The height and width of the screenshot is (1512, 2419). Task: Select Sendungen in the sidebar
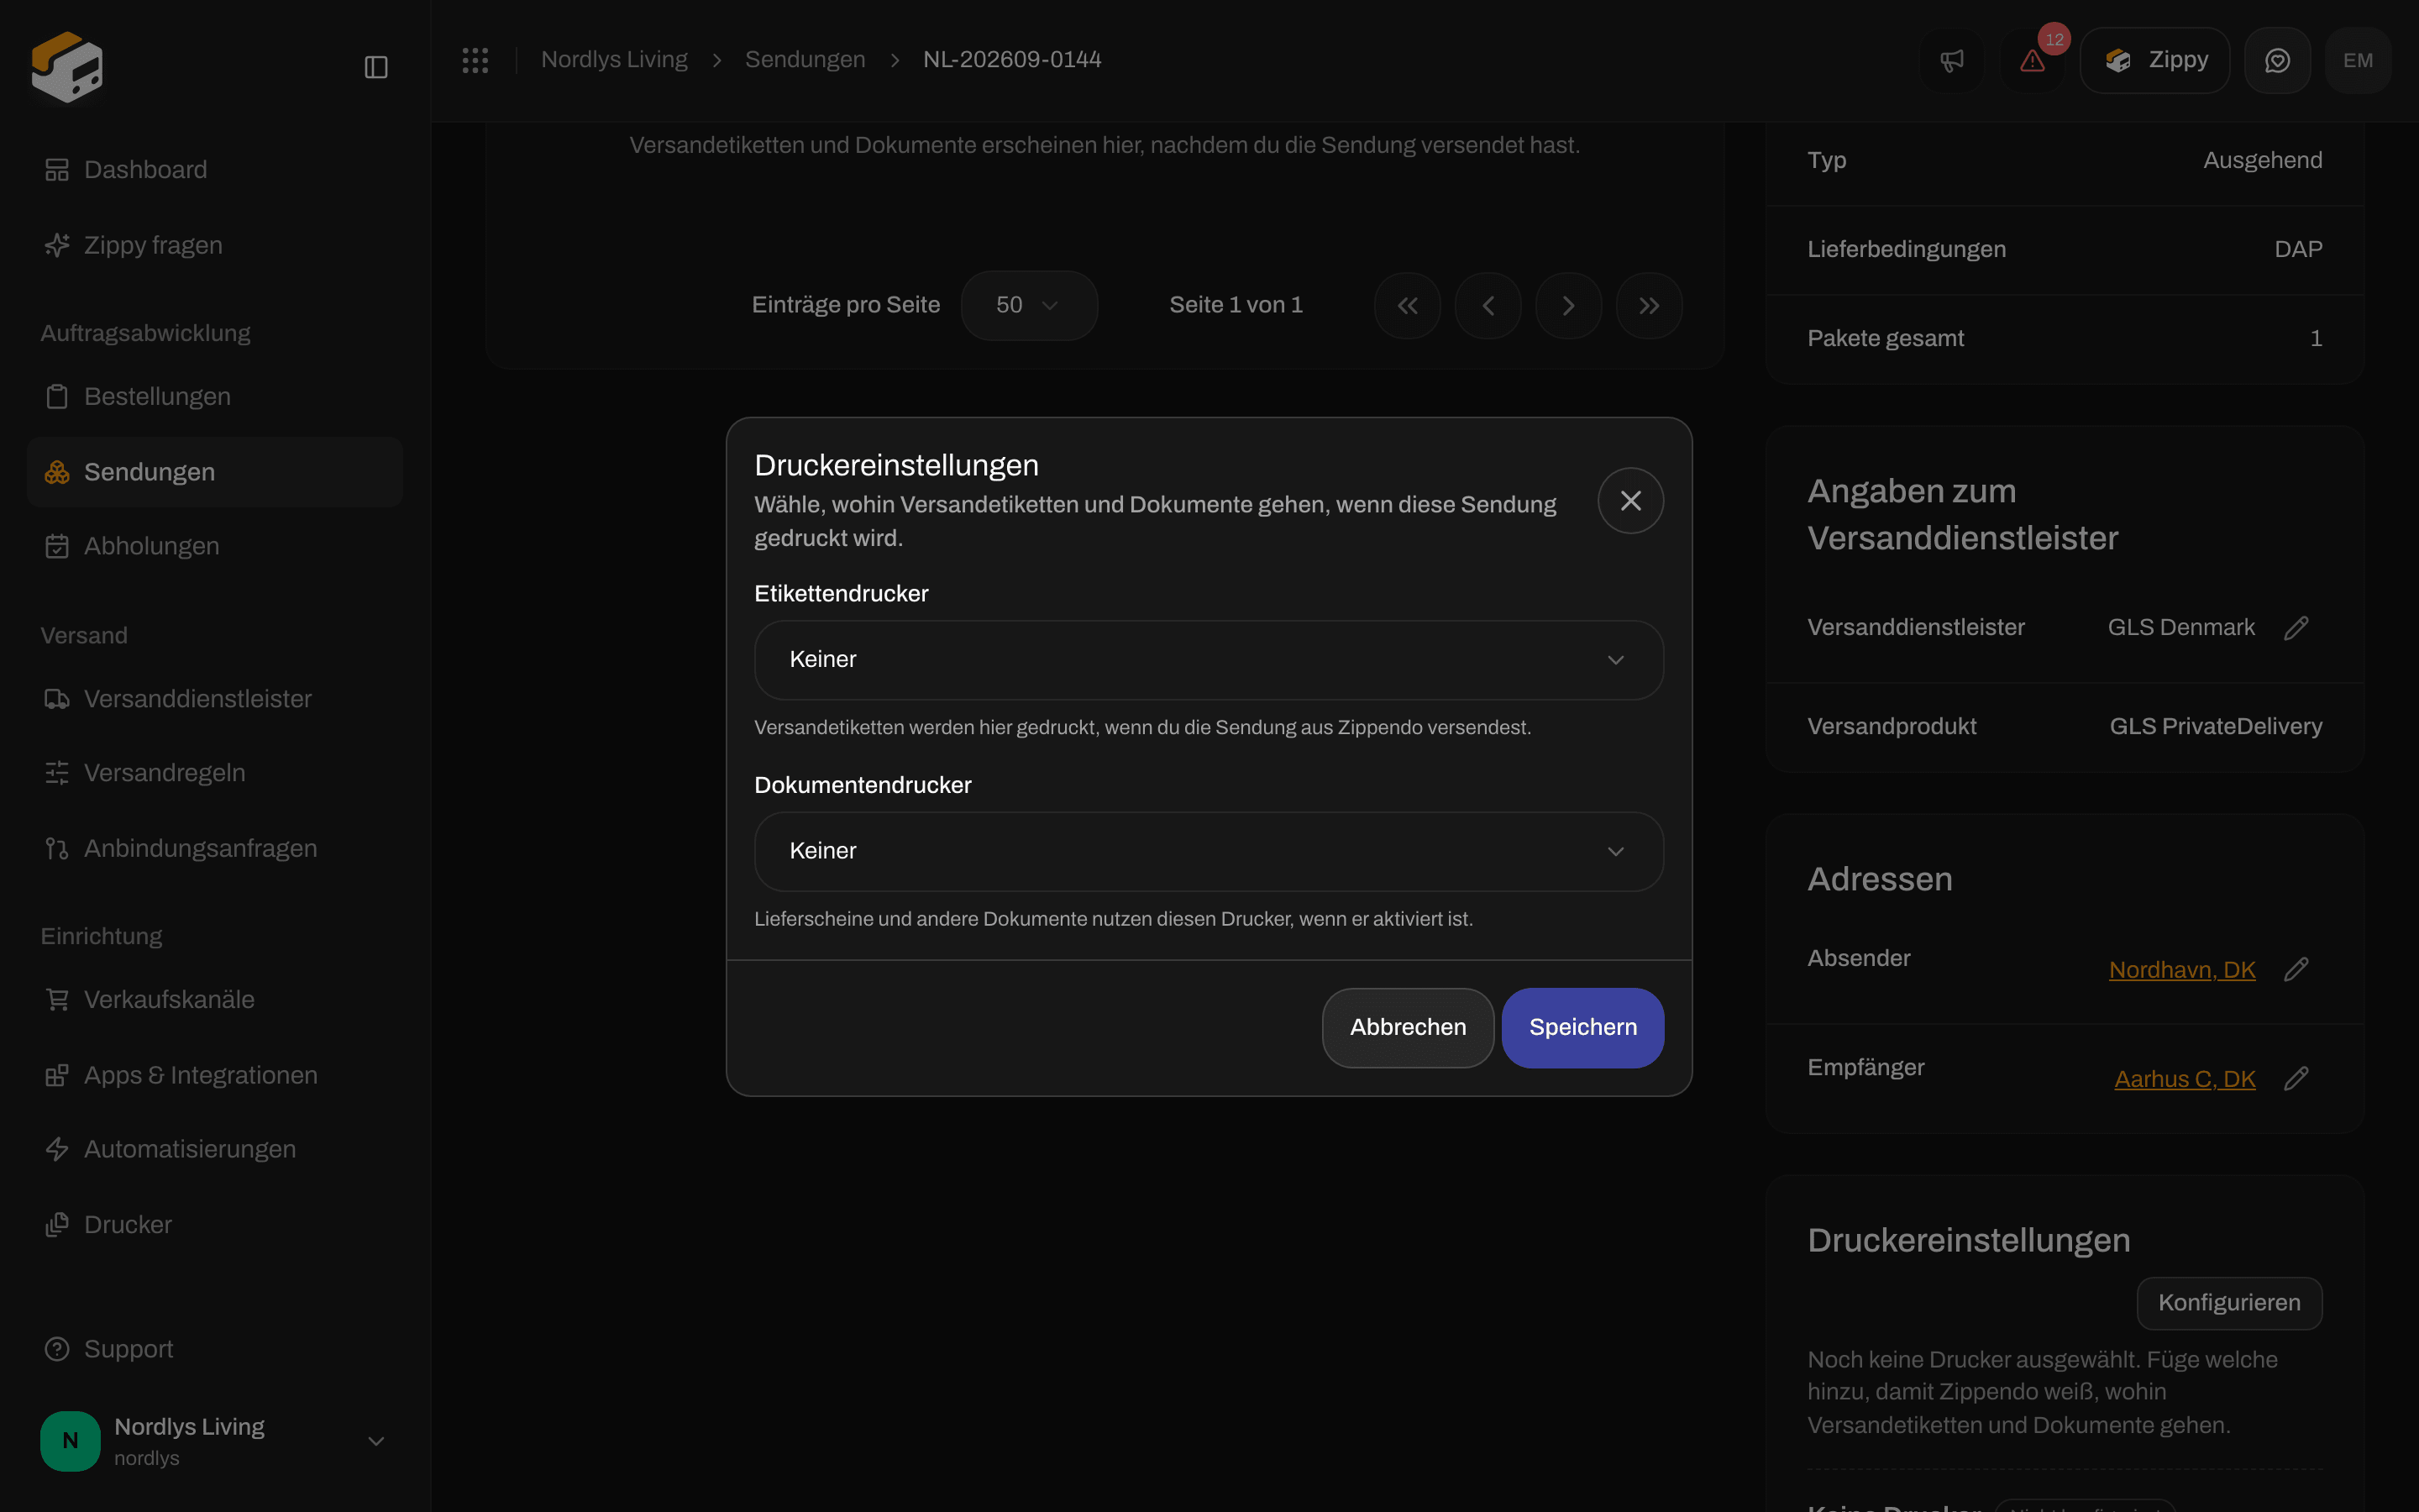pos(215,472)
